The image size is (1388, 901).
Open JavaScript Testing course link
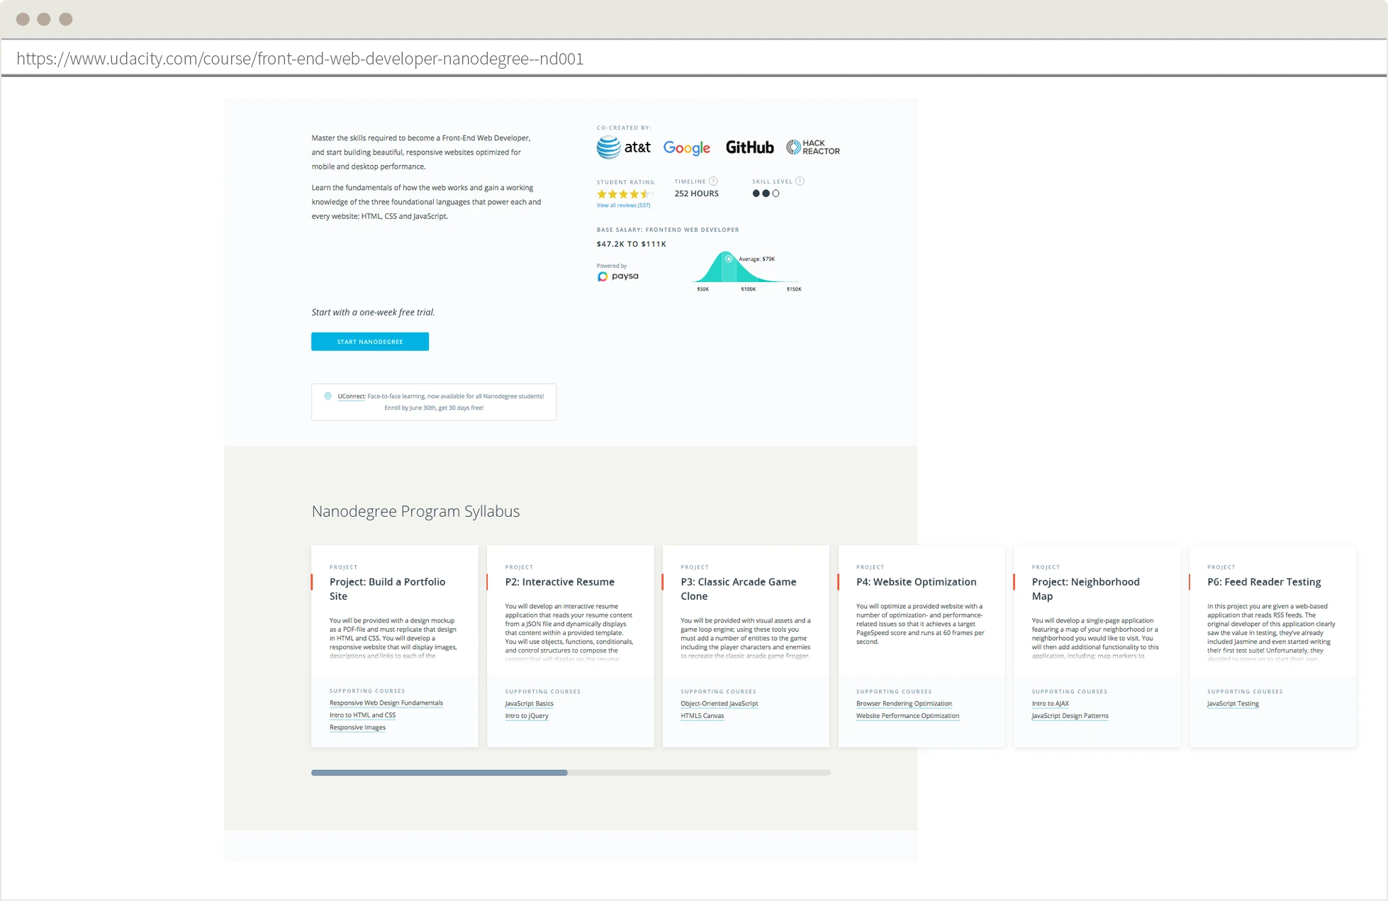(x=1233, y=704)
